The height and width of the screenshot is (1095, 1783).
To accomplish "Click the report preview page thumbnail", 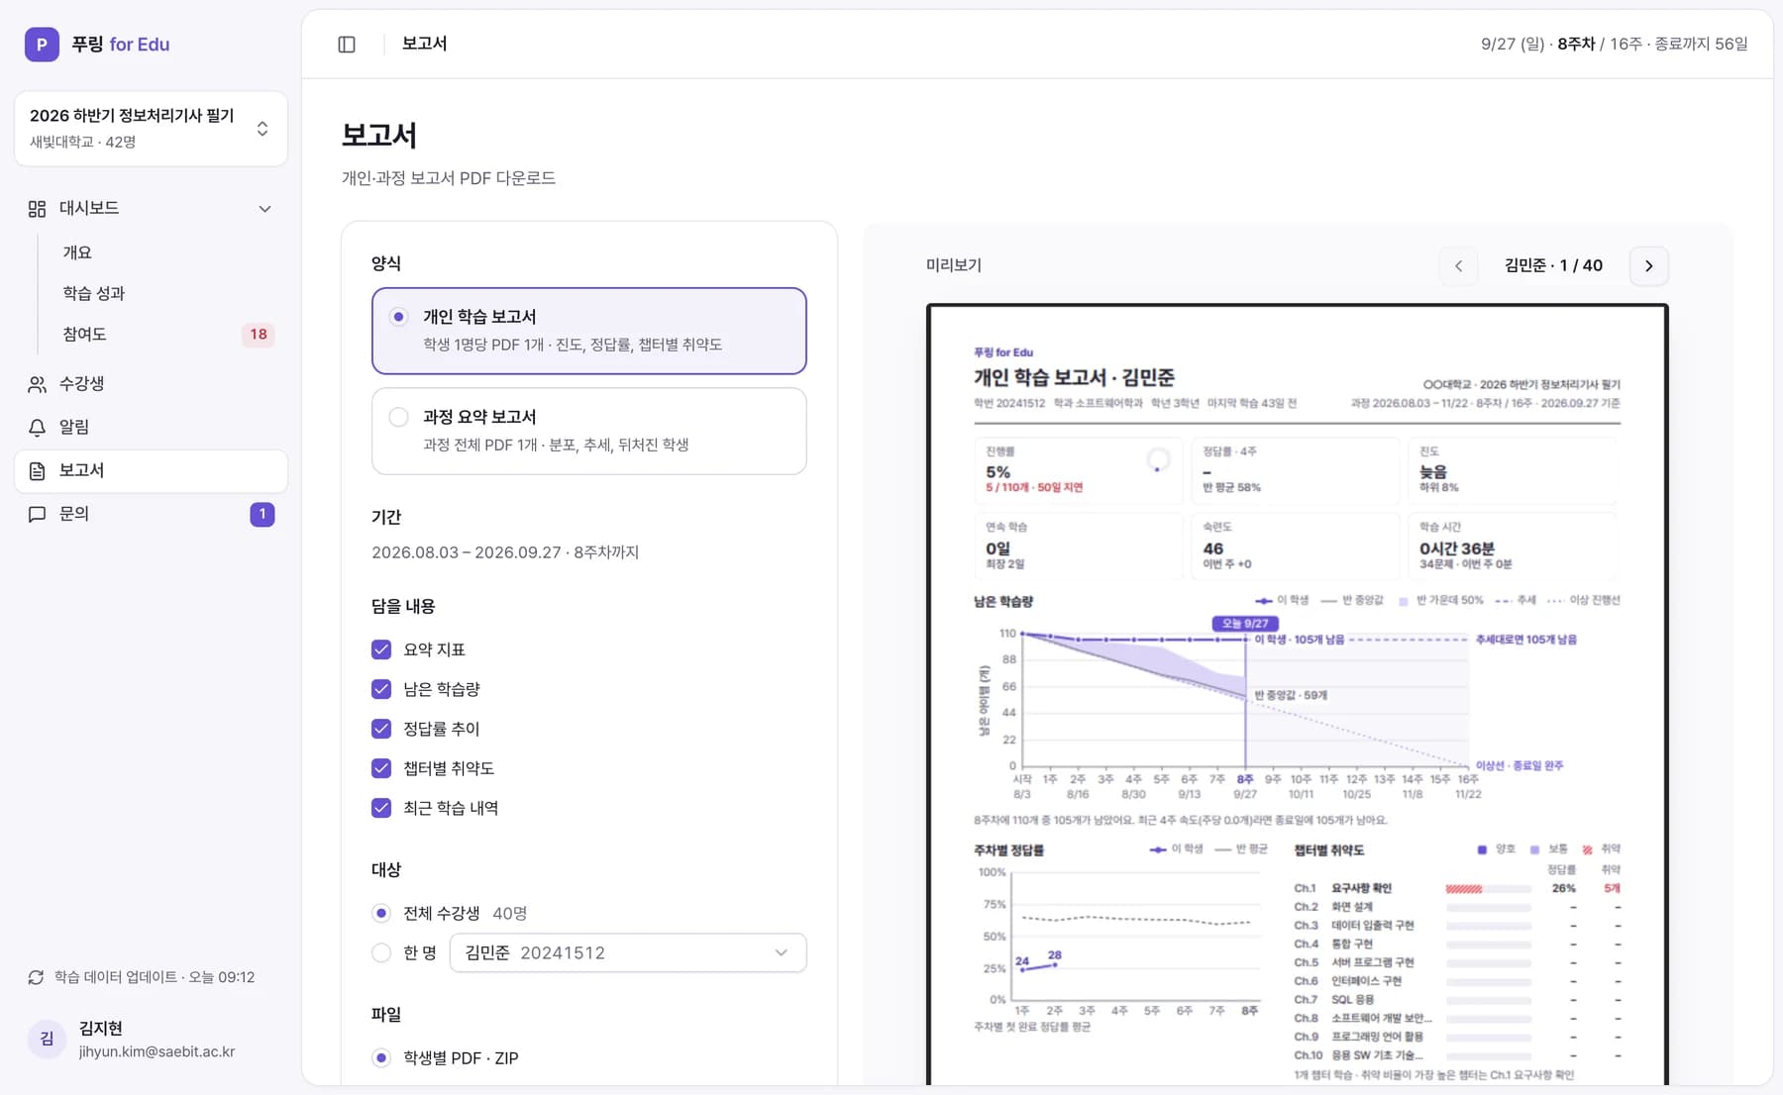I will pyautogui.click(x=1298, y=695).
